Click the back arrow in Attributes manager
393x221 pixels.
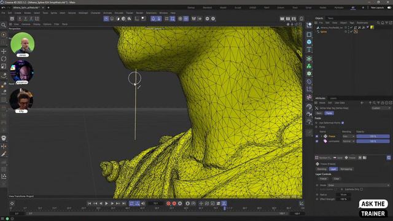362,103
